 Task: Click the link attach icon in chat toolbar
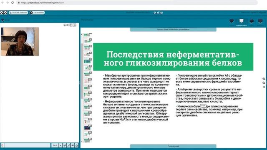(x=68, y=145)
